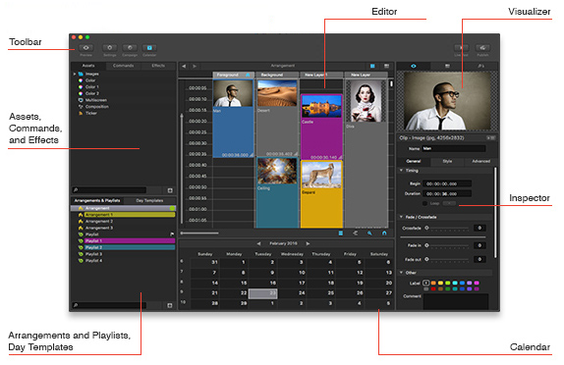
Task: Select the eye tab in the visualizer
Action: click(414, 66)
